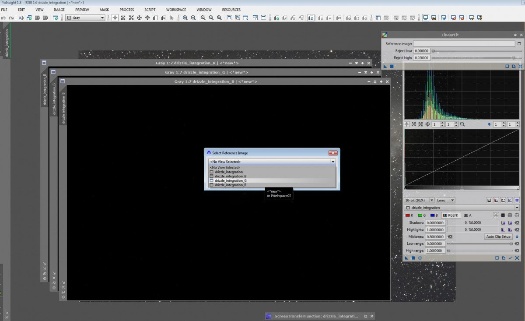
Task: Reset the Midtones balance value
Action: click(x=450, y=236)
